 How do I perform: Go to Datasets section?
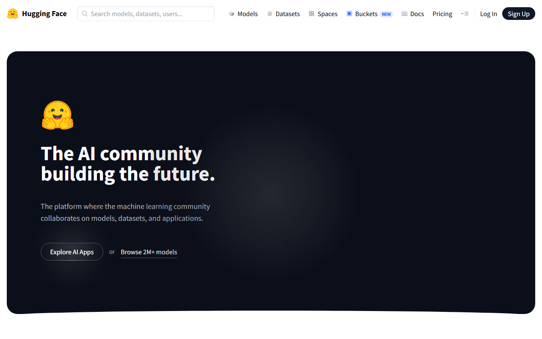coord(283,14)
